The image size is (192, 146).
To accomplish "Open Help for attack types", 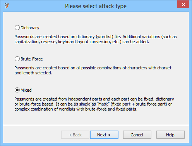I will (x=170, y=135).
